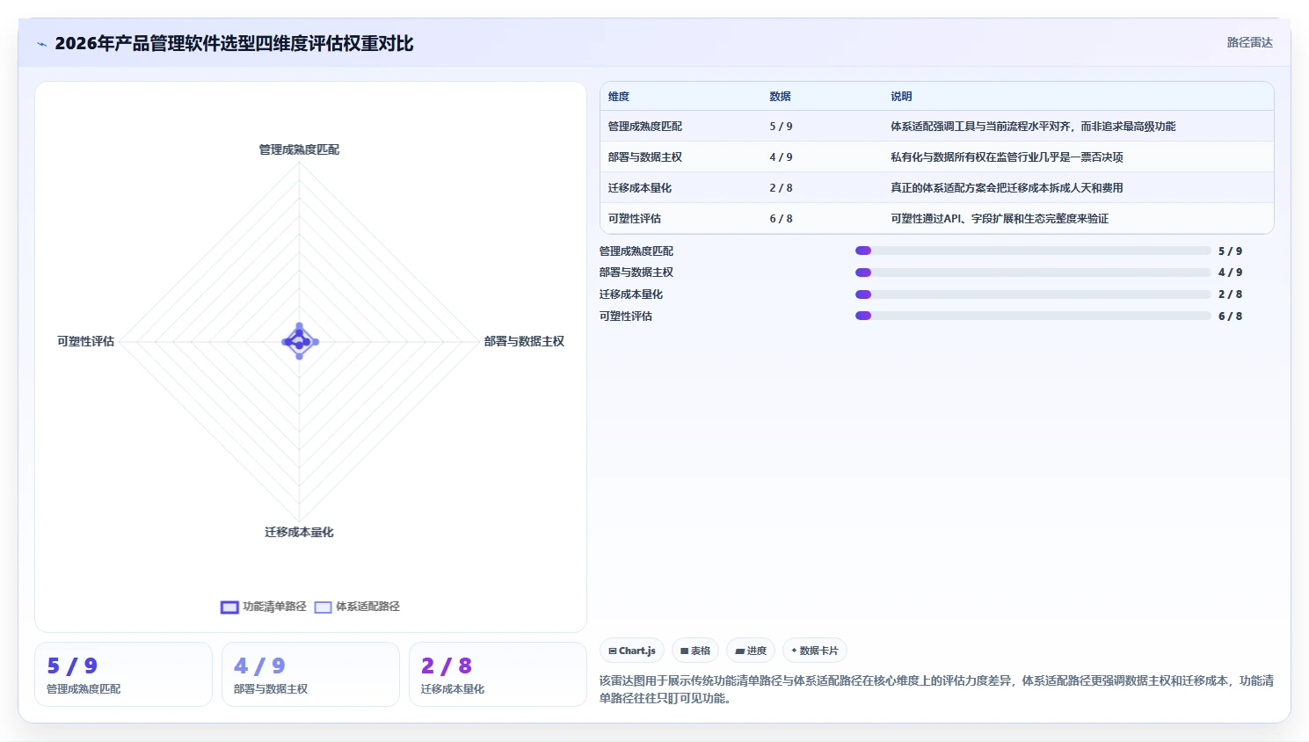Screen dimensions: 1309x742
Task: Toggle the 体系适配路径 legend swatch
Action: click(x=323, y=607)
